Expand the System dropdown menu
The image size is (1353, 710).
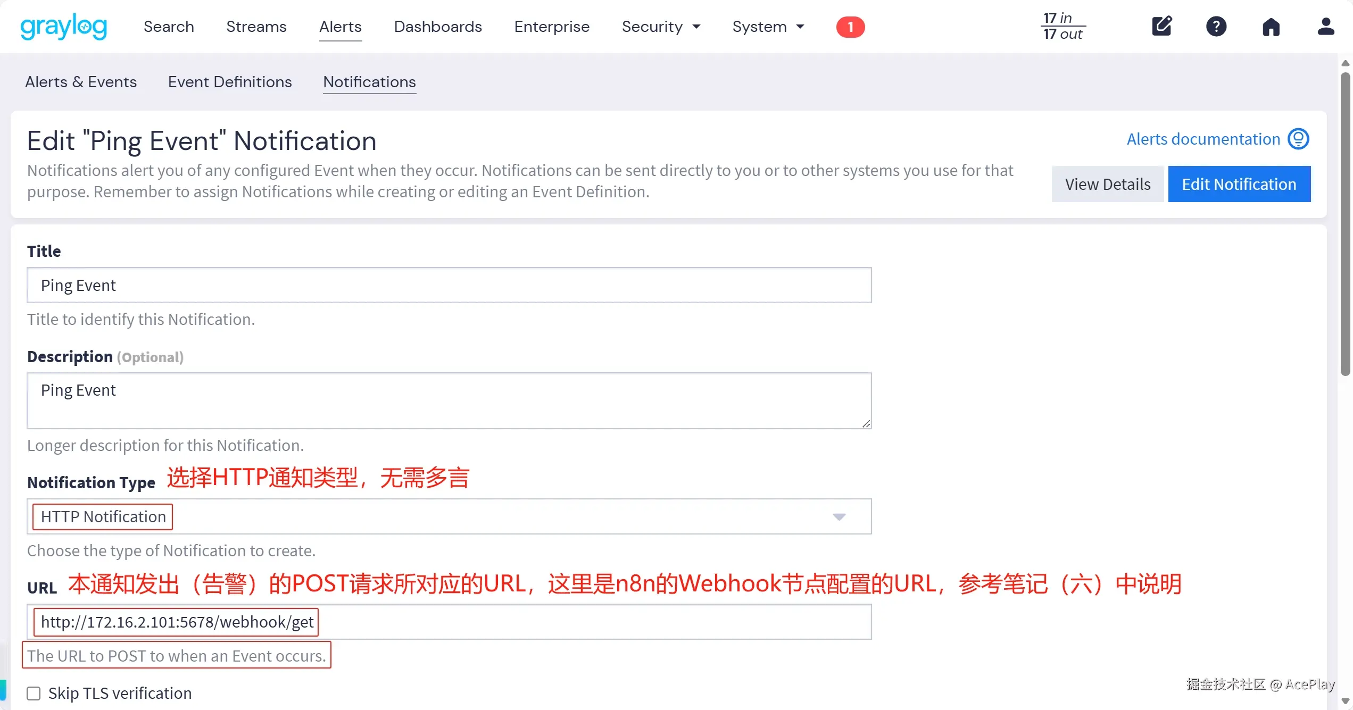(768, 27)
